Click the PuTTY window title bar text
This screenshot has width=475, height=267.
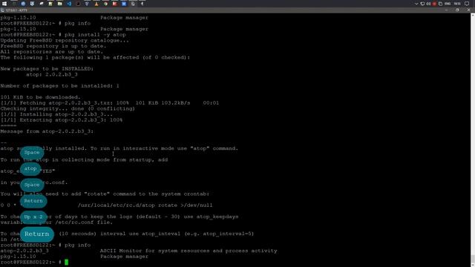[16, 10]
